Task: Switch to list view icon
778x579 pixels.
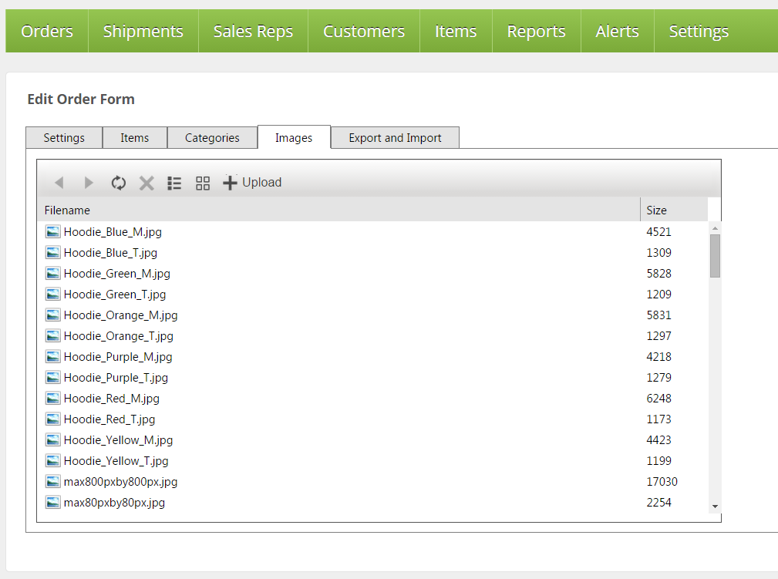Action: [x=174, y=183]
